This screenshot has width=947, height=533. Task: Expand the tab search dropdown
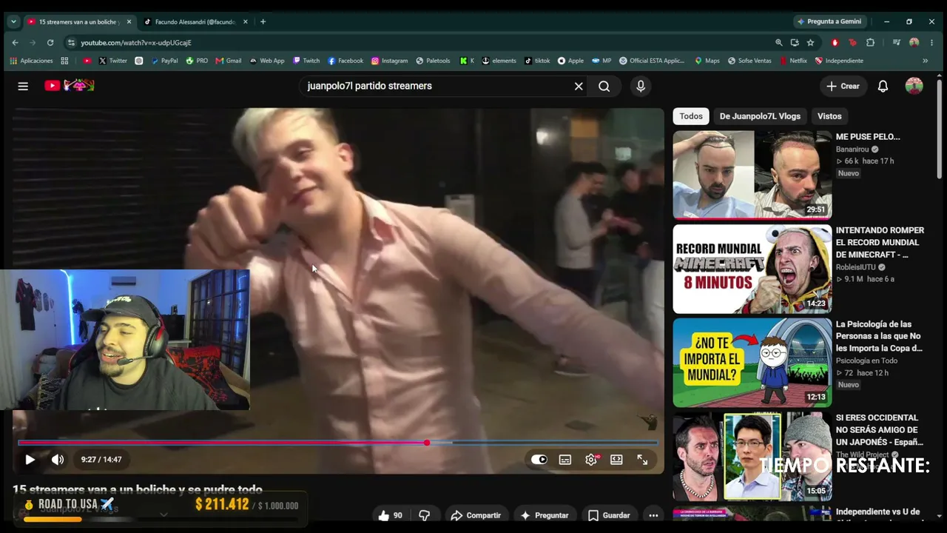point(13,21)
